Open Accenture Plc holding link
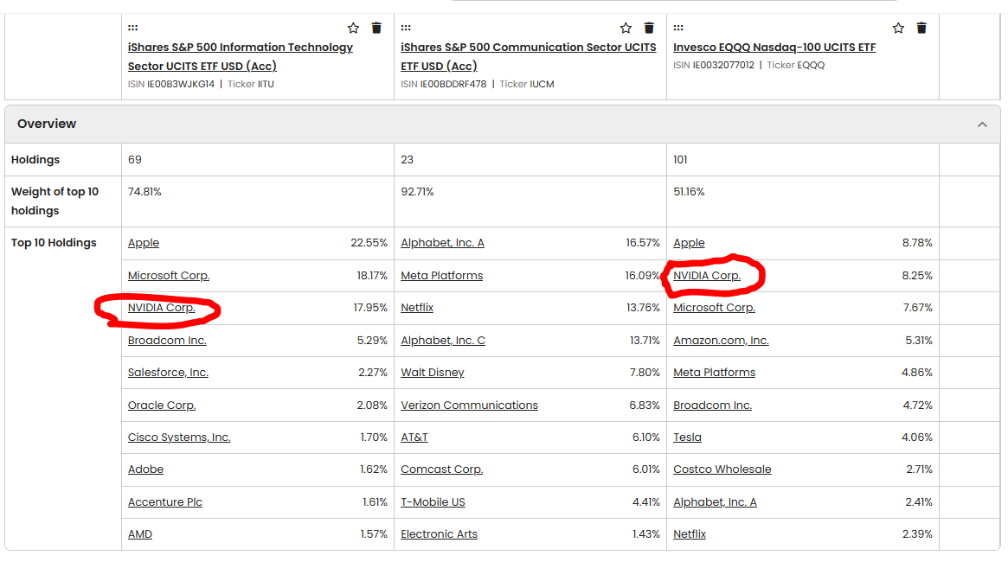The image size is (1008, 562). click(x=164, y=502)
